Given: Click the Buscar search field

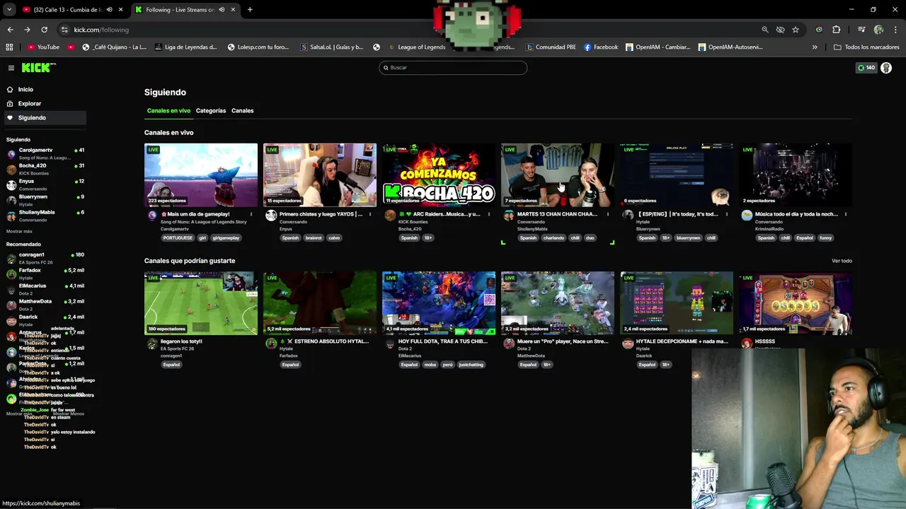Looking at the screenshot, I should coord(453,68).
